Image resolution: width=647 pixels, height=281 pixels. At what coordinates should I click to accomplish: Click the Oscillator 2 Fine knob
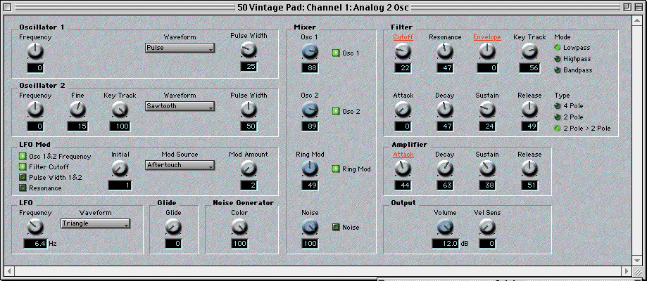pyautogui.click(x=77, y=109)
